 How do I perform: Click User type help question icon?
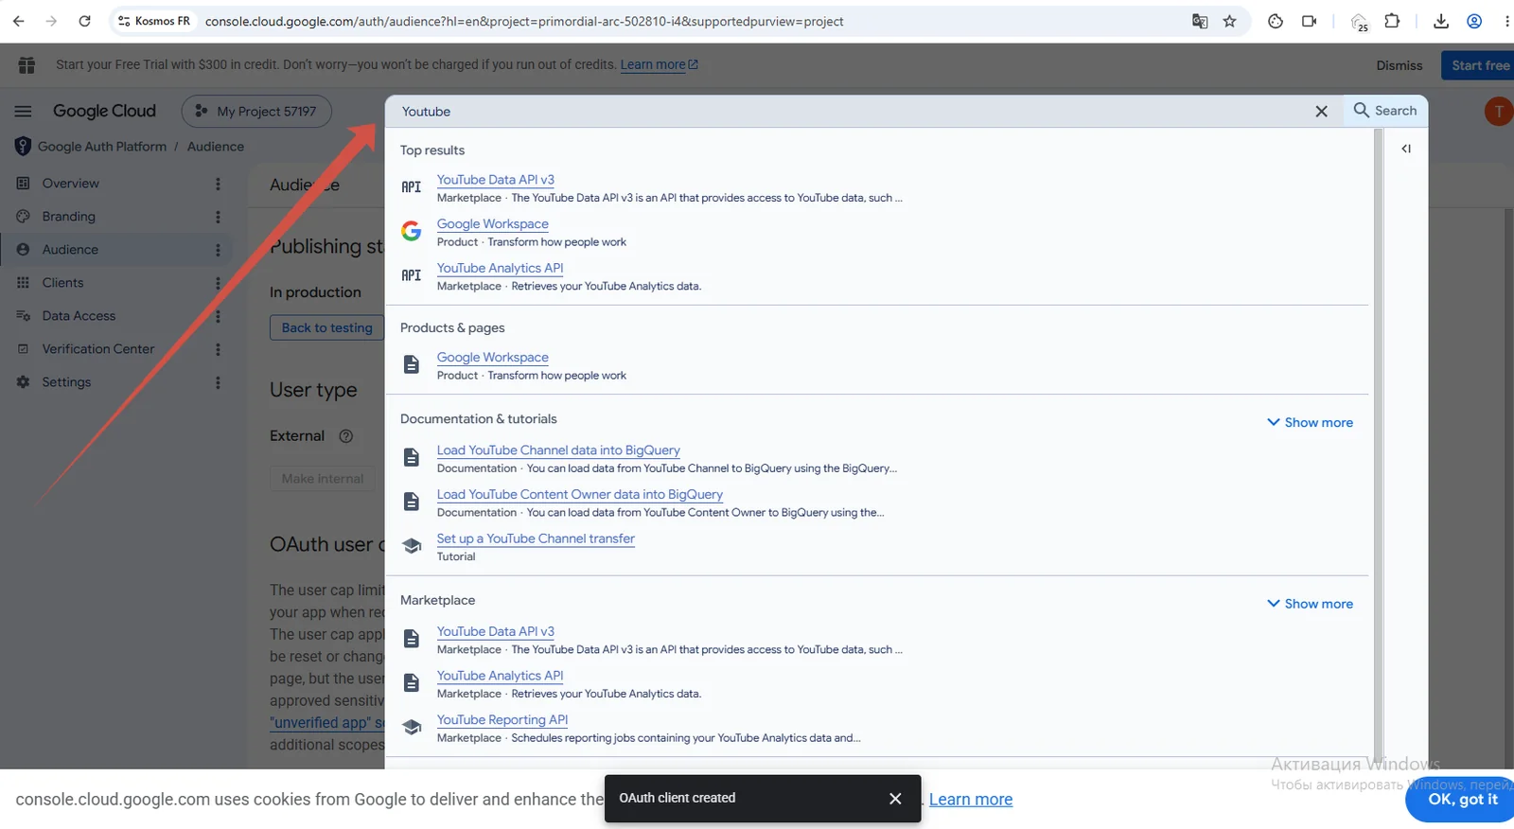(346, 436)
